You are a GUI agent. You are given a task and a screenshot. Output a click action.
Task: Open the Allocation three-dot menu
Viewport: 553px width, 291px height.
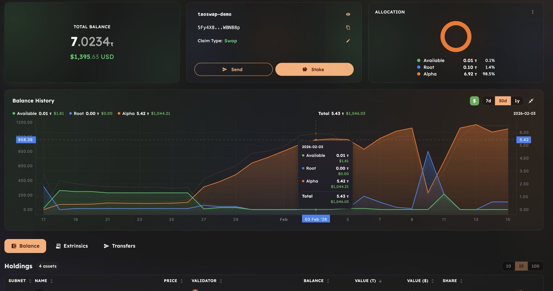pyautogui.click(x=533, y=12)
